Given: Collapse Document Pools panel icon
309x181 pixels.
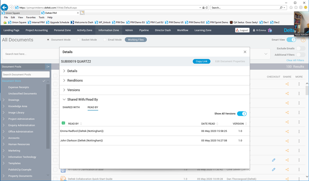Looking at the screenshot, I should coord(48,67).
